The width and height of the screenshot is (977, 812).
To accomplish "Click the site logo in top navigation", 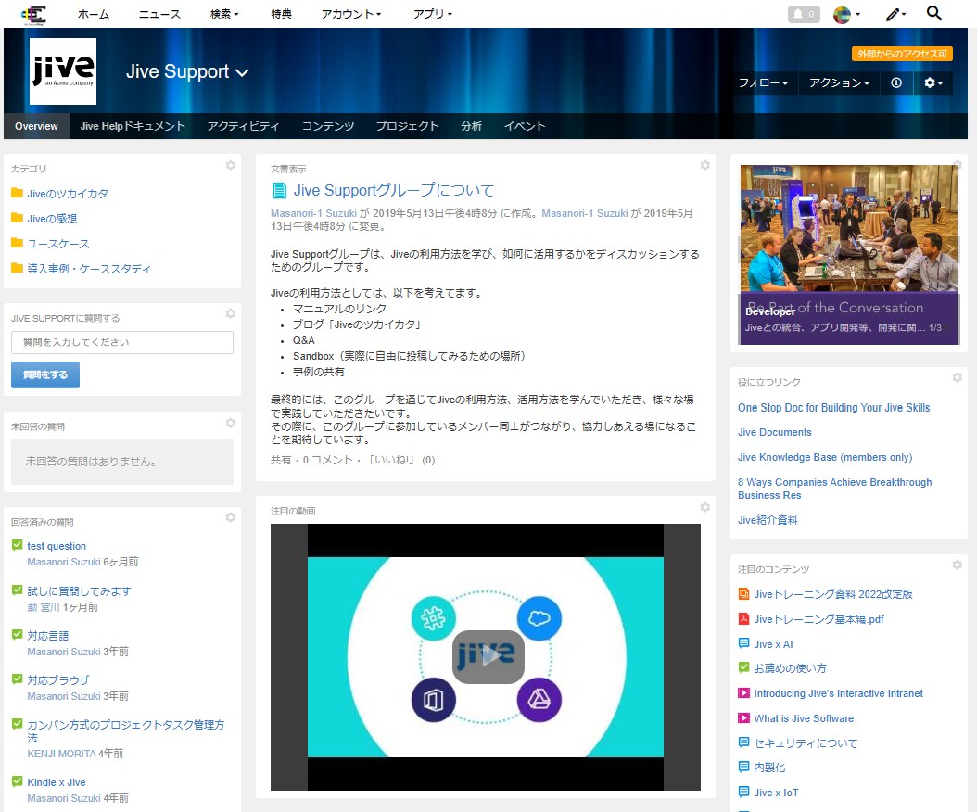I will pos(33,14).
